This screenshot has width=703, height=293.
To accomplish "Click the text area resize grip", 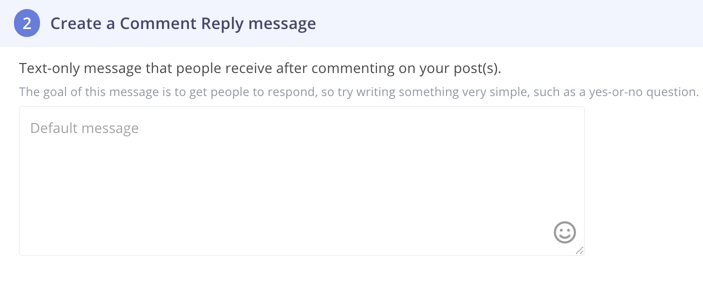I will pyautogui.click(x=579, y=250).
